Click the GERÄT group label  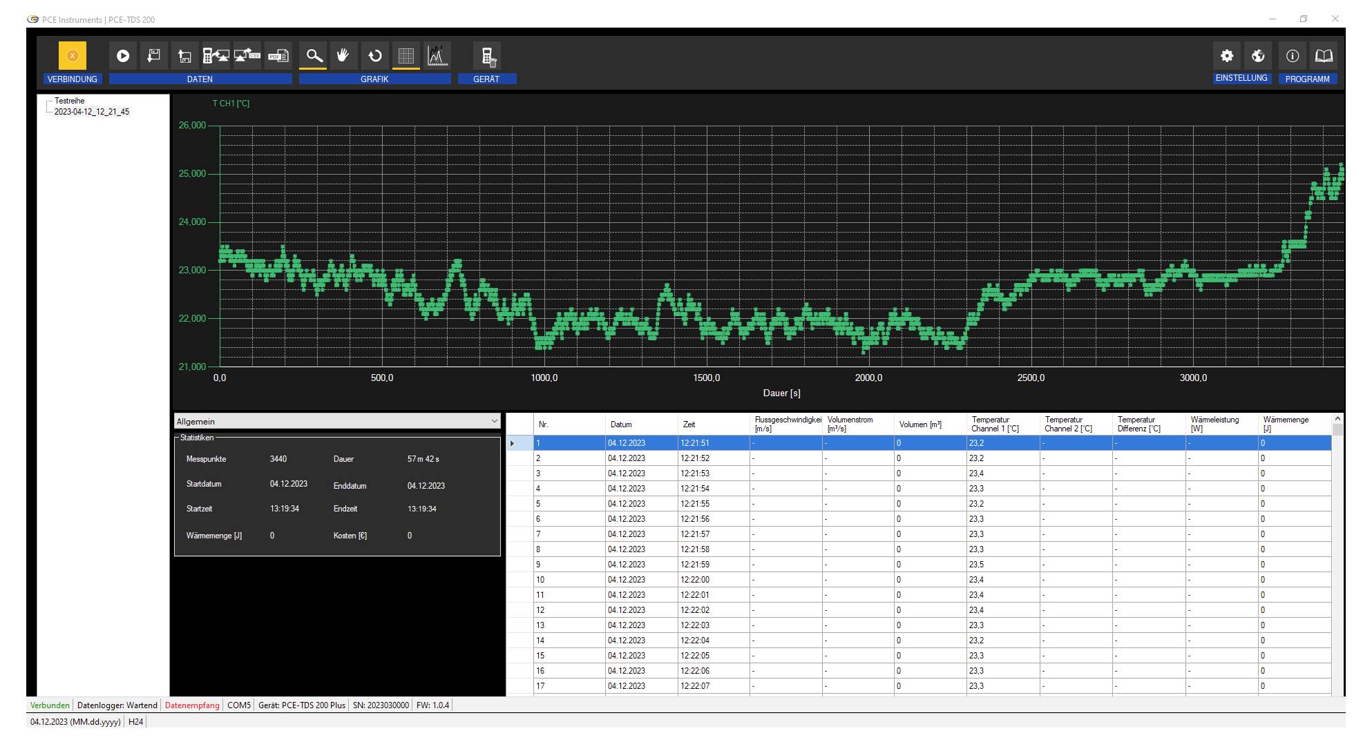click(486, 79)
